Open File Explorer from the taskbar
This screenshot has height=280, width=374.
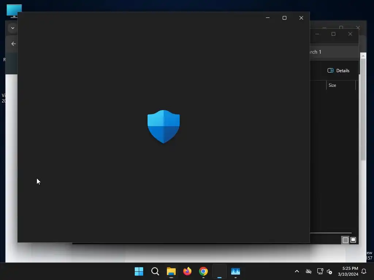[x=171, y=271]
